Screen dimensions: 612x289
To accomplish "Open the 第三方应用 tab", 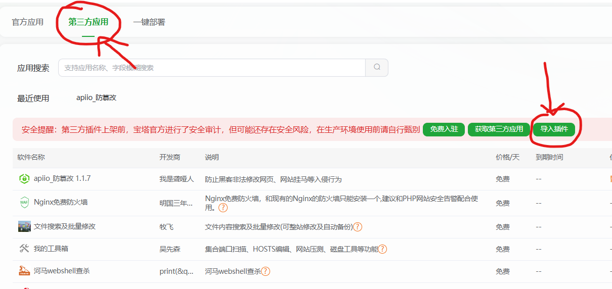I will 89,22.
